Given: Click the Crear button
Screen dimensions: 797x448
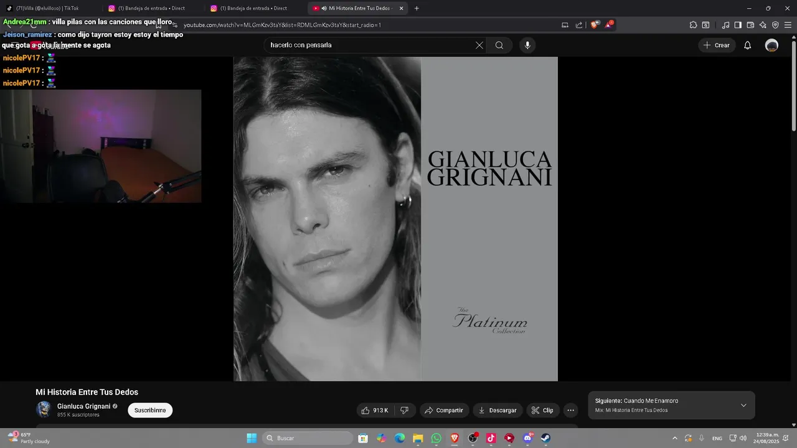Looking at the screenshot, I should [716, 45].
